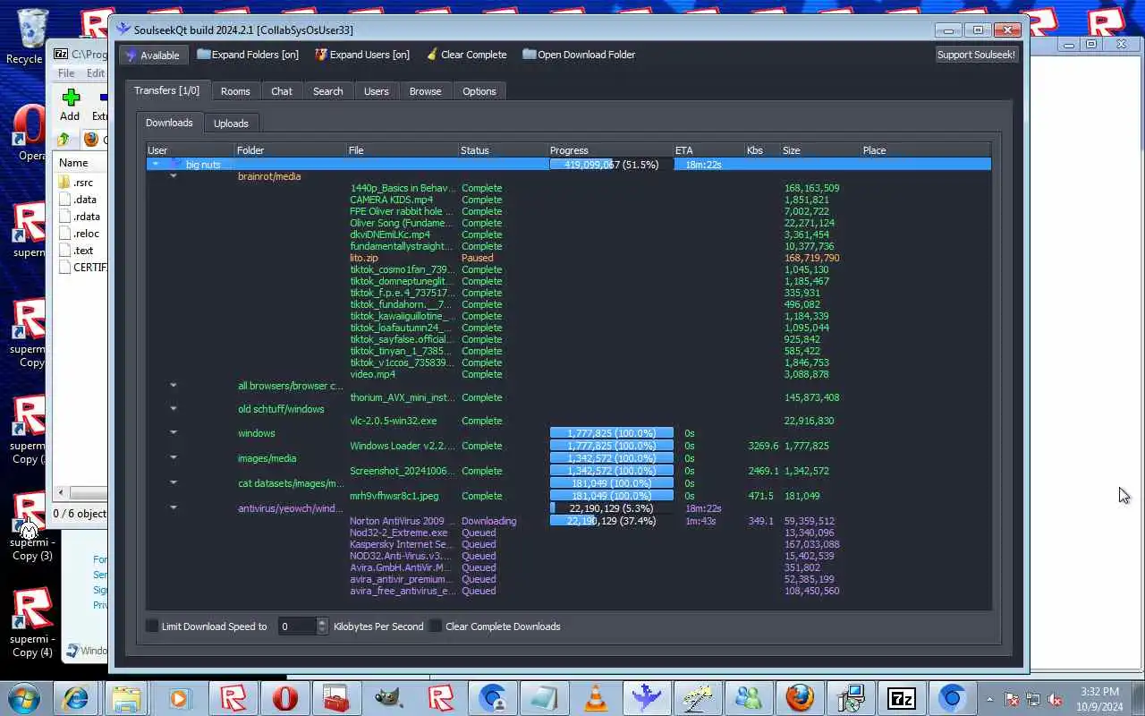
Task: Collapse the big nuts user row
Action: point(156,165)
